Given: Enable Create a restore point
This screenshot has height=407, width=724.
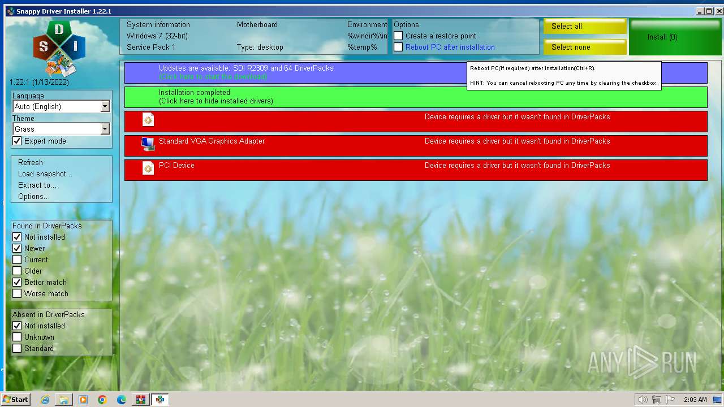Looking at the screenshot, I should tap(398, 36).
